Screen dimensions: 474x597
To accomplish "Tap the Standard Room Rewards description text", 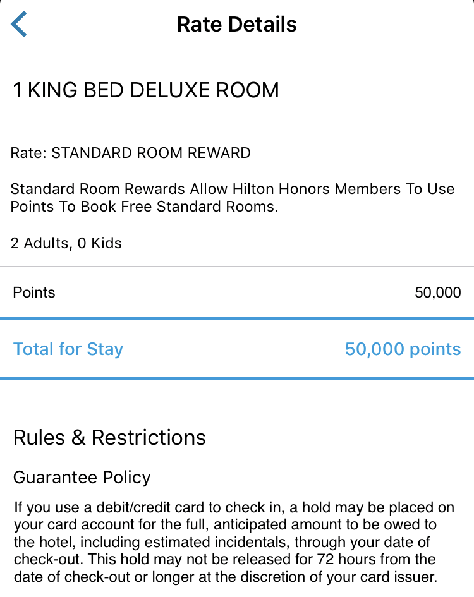I will (232, 198).
